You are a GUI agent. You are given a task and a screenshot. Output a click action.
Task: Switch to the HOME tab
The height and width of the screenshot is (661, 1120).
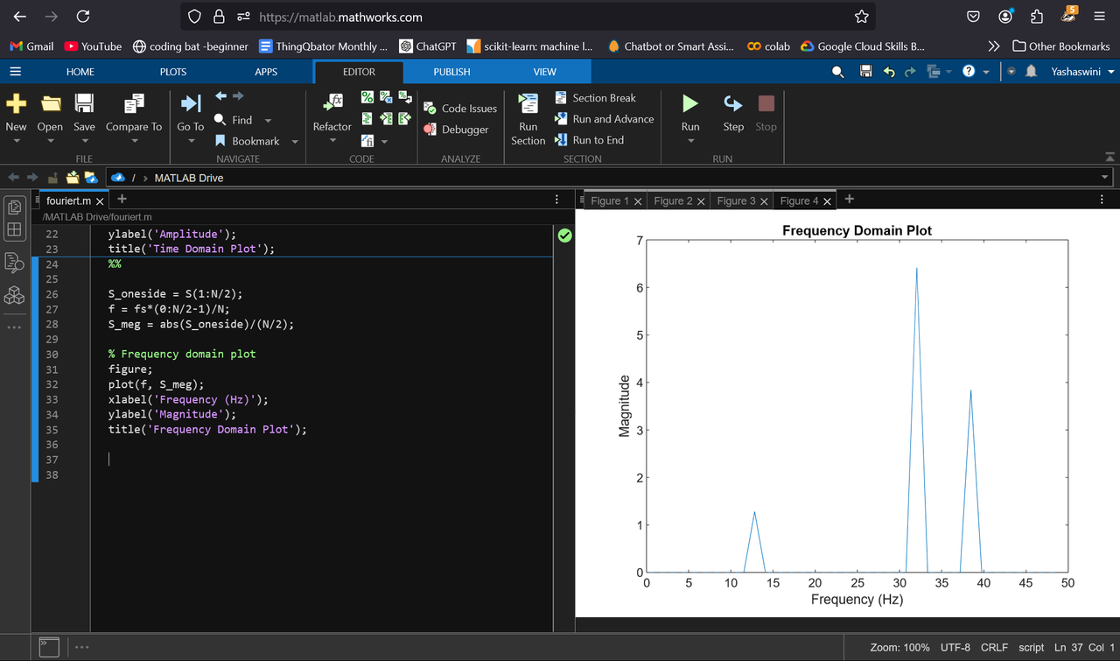pyautogui.click(x=80, y=72)
